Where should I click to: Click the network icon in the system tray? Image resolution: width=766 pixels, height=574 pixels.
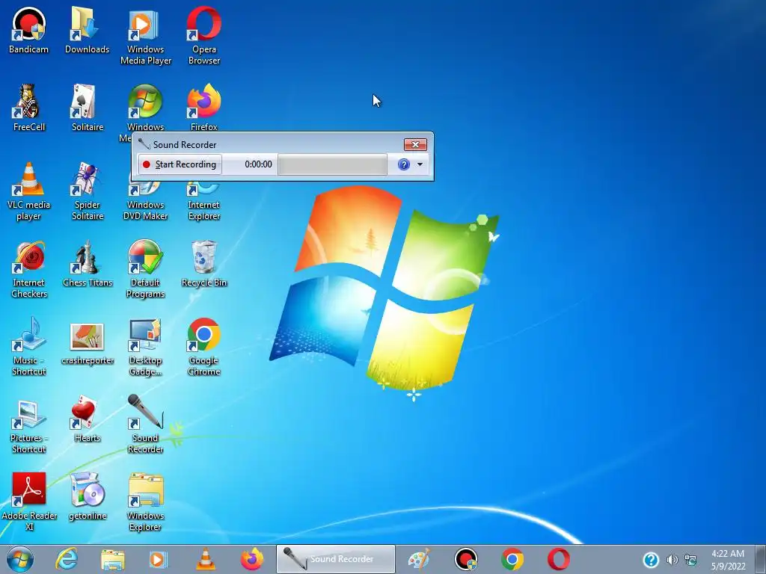tap(690, 560)
